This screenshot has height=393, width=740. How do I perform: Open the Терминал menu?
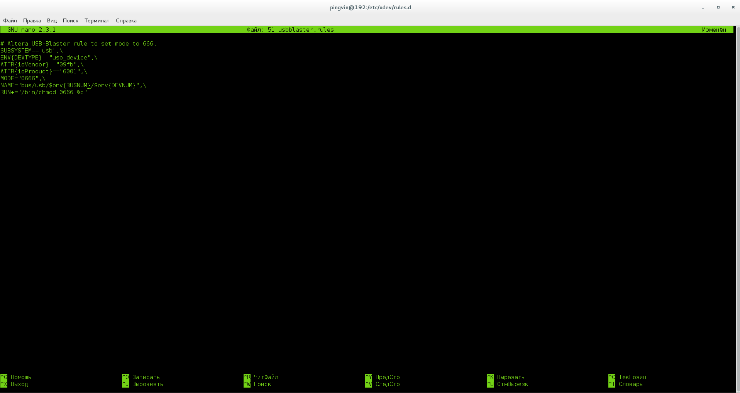point(97,20)
